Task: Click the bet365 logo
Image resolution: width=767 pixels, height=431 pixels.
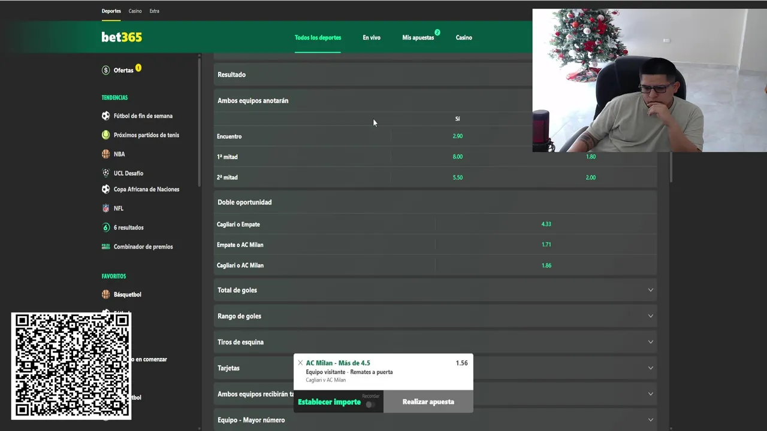Action: (x=122, y=37)
